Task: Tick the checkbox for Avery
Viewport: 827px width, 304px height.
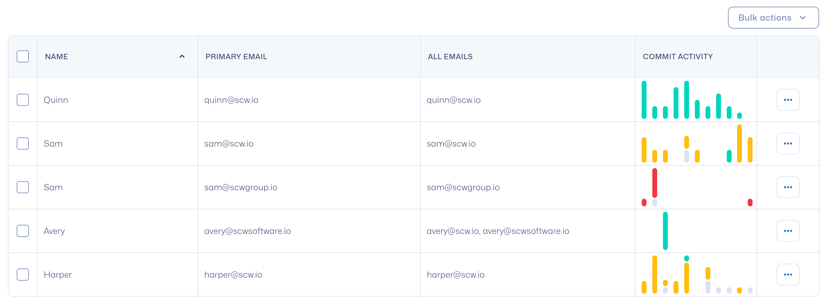Action: 23,231
